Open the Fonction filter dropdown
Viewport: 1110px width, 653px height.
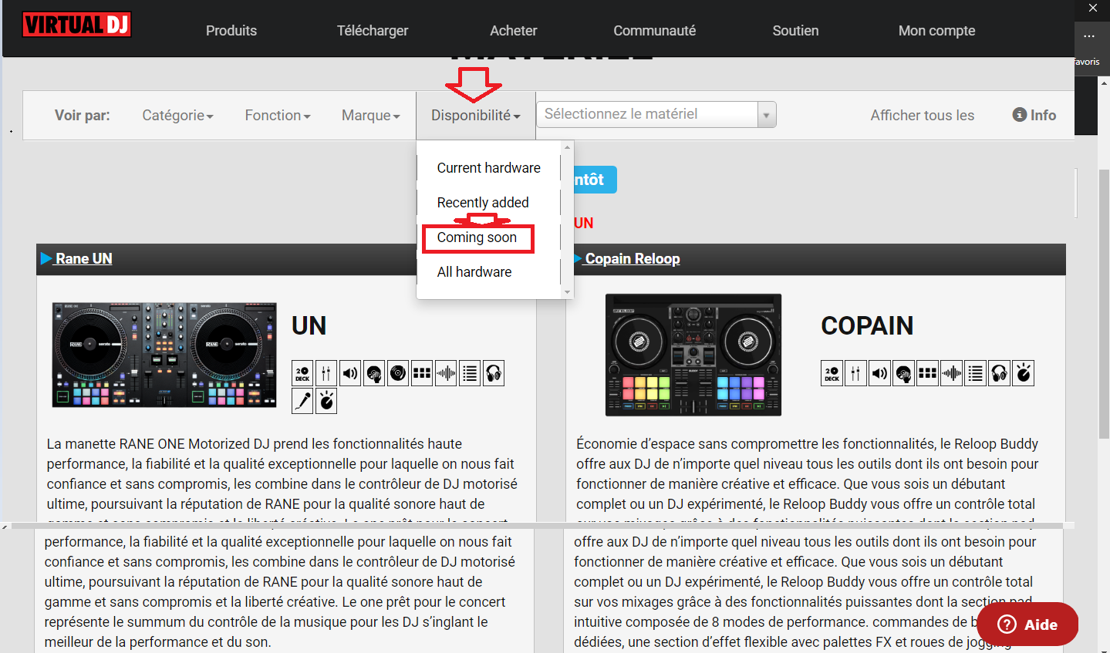pos(278,115)
